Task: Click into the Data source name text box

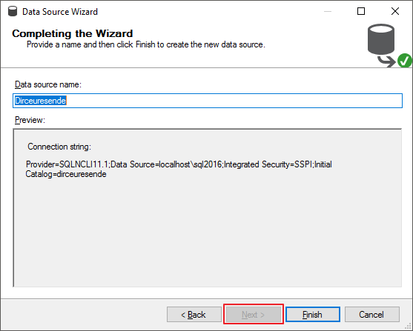Action: 208,101
